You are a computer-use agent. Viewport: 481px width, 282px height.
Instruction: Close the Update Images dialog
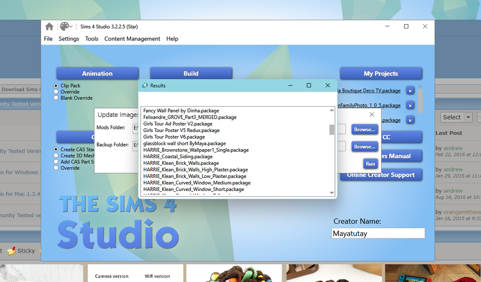372,115
